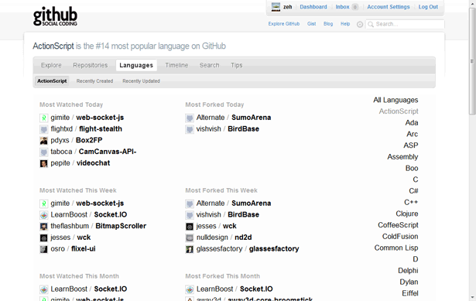Open the Blog link
The height and width of the screenshot is (301, 476).
pyautogui.click(x=328, y=24)
